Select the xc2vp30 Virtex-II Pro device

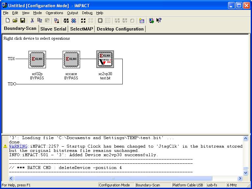(105, 59)
